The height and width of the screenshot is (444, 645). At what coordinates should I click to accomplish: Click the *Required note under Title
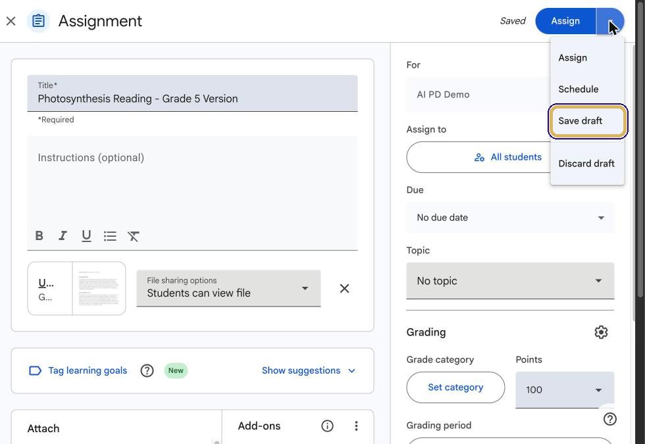pos(56,120)
